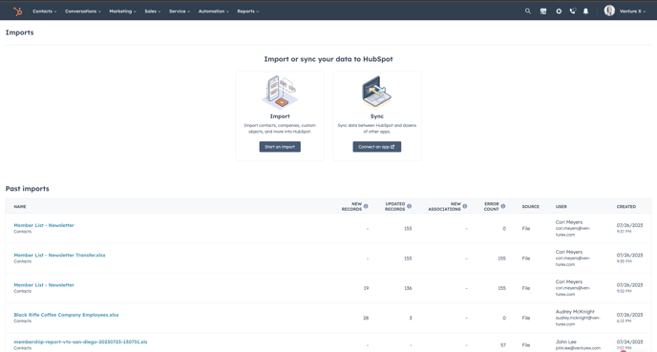Click the Start an import button
The width and height of the screenshot is (657, 352).
(280, 147)
